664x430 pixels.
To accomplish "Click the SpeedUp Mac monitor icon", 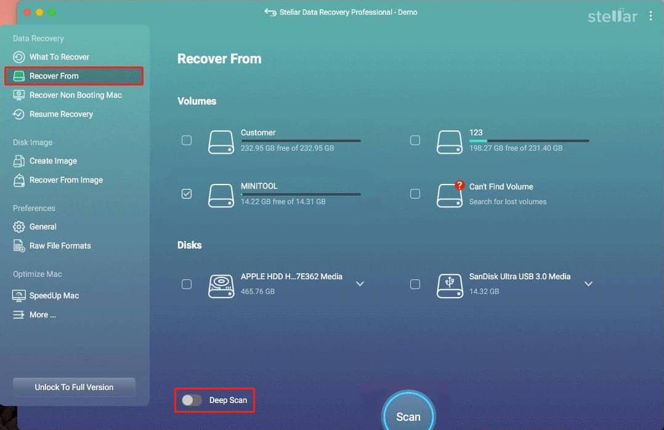I will (x=18, y=295).
